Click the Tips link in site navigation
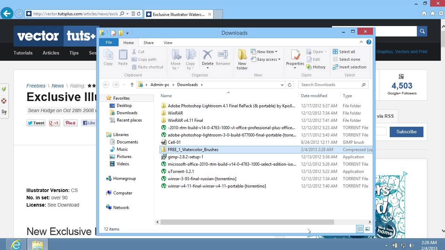 pyautogui.click(x=74, y=53)
